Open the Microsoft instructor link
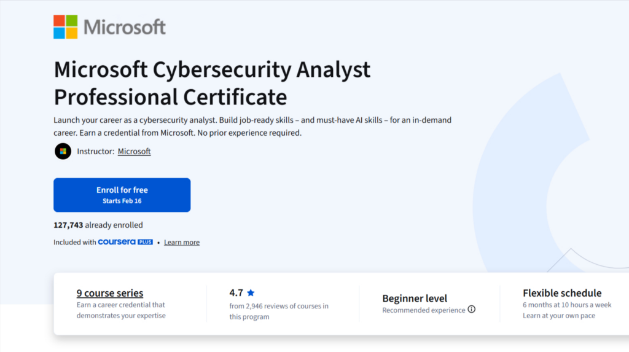This screenshot has height=352, width=629. click(x=134, y=151)
